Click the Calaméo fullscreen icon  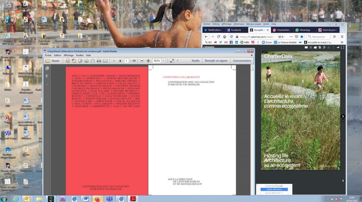342,47
